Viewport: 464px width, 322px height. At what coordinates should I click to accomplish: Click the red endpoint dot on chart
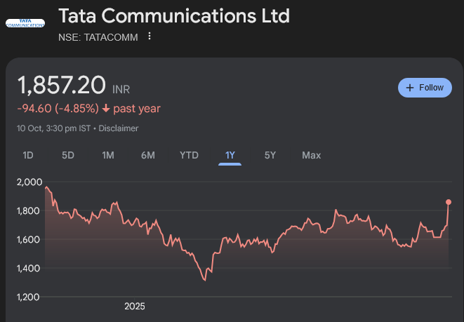(x=449, y=202)
